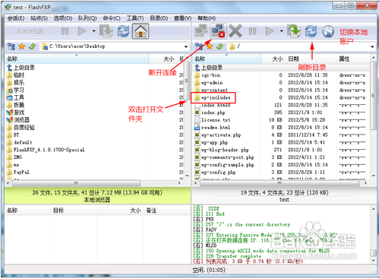The width and height of the screenshot is (379, 279).
Task: Expand the local path dropdown
Action: coord(186,46)
